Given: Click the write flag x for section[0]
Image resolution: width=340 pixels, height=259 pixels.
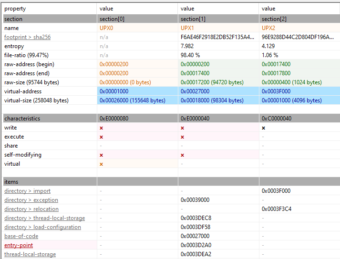Looking at the screenshot, I should coord(101,128).
